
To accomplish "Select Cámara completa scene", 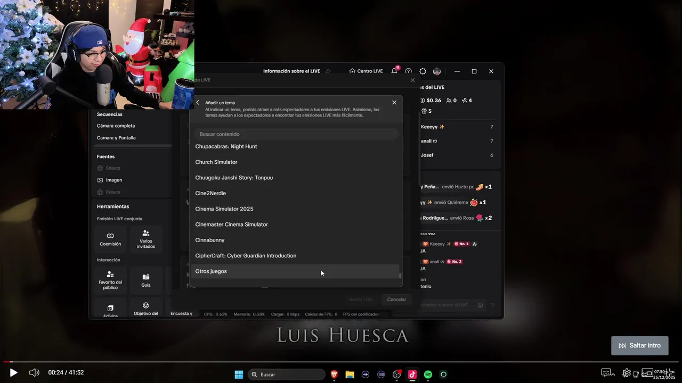I will tap(116, 126).
